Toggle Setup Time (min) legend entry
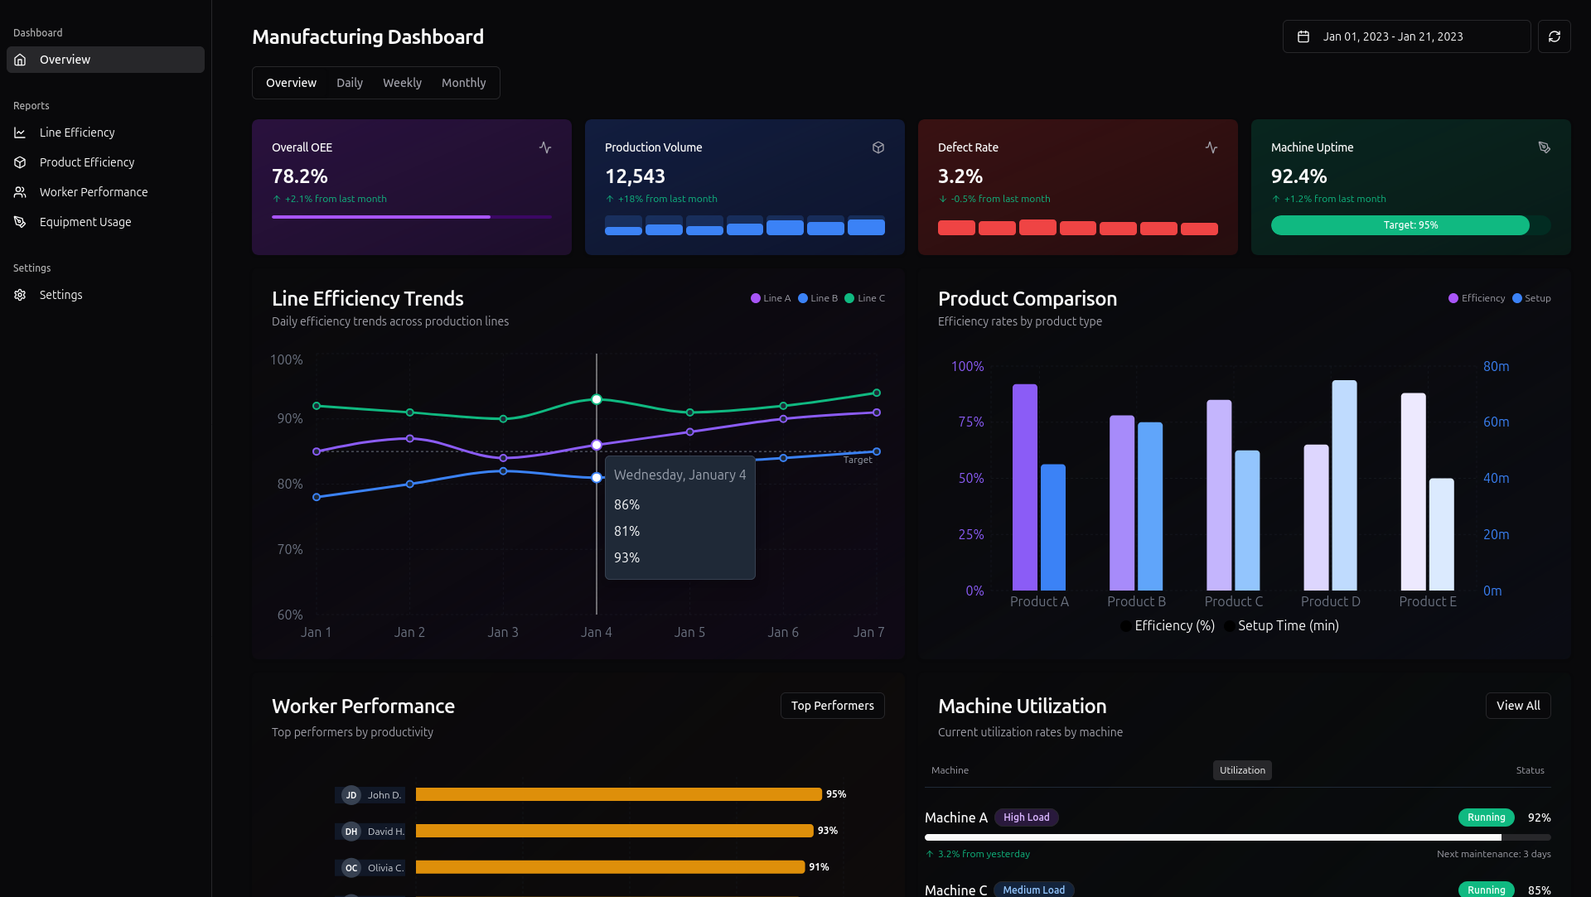Screen dimensions: 1591x897 pos(1282,625)
